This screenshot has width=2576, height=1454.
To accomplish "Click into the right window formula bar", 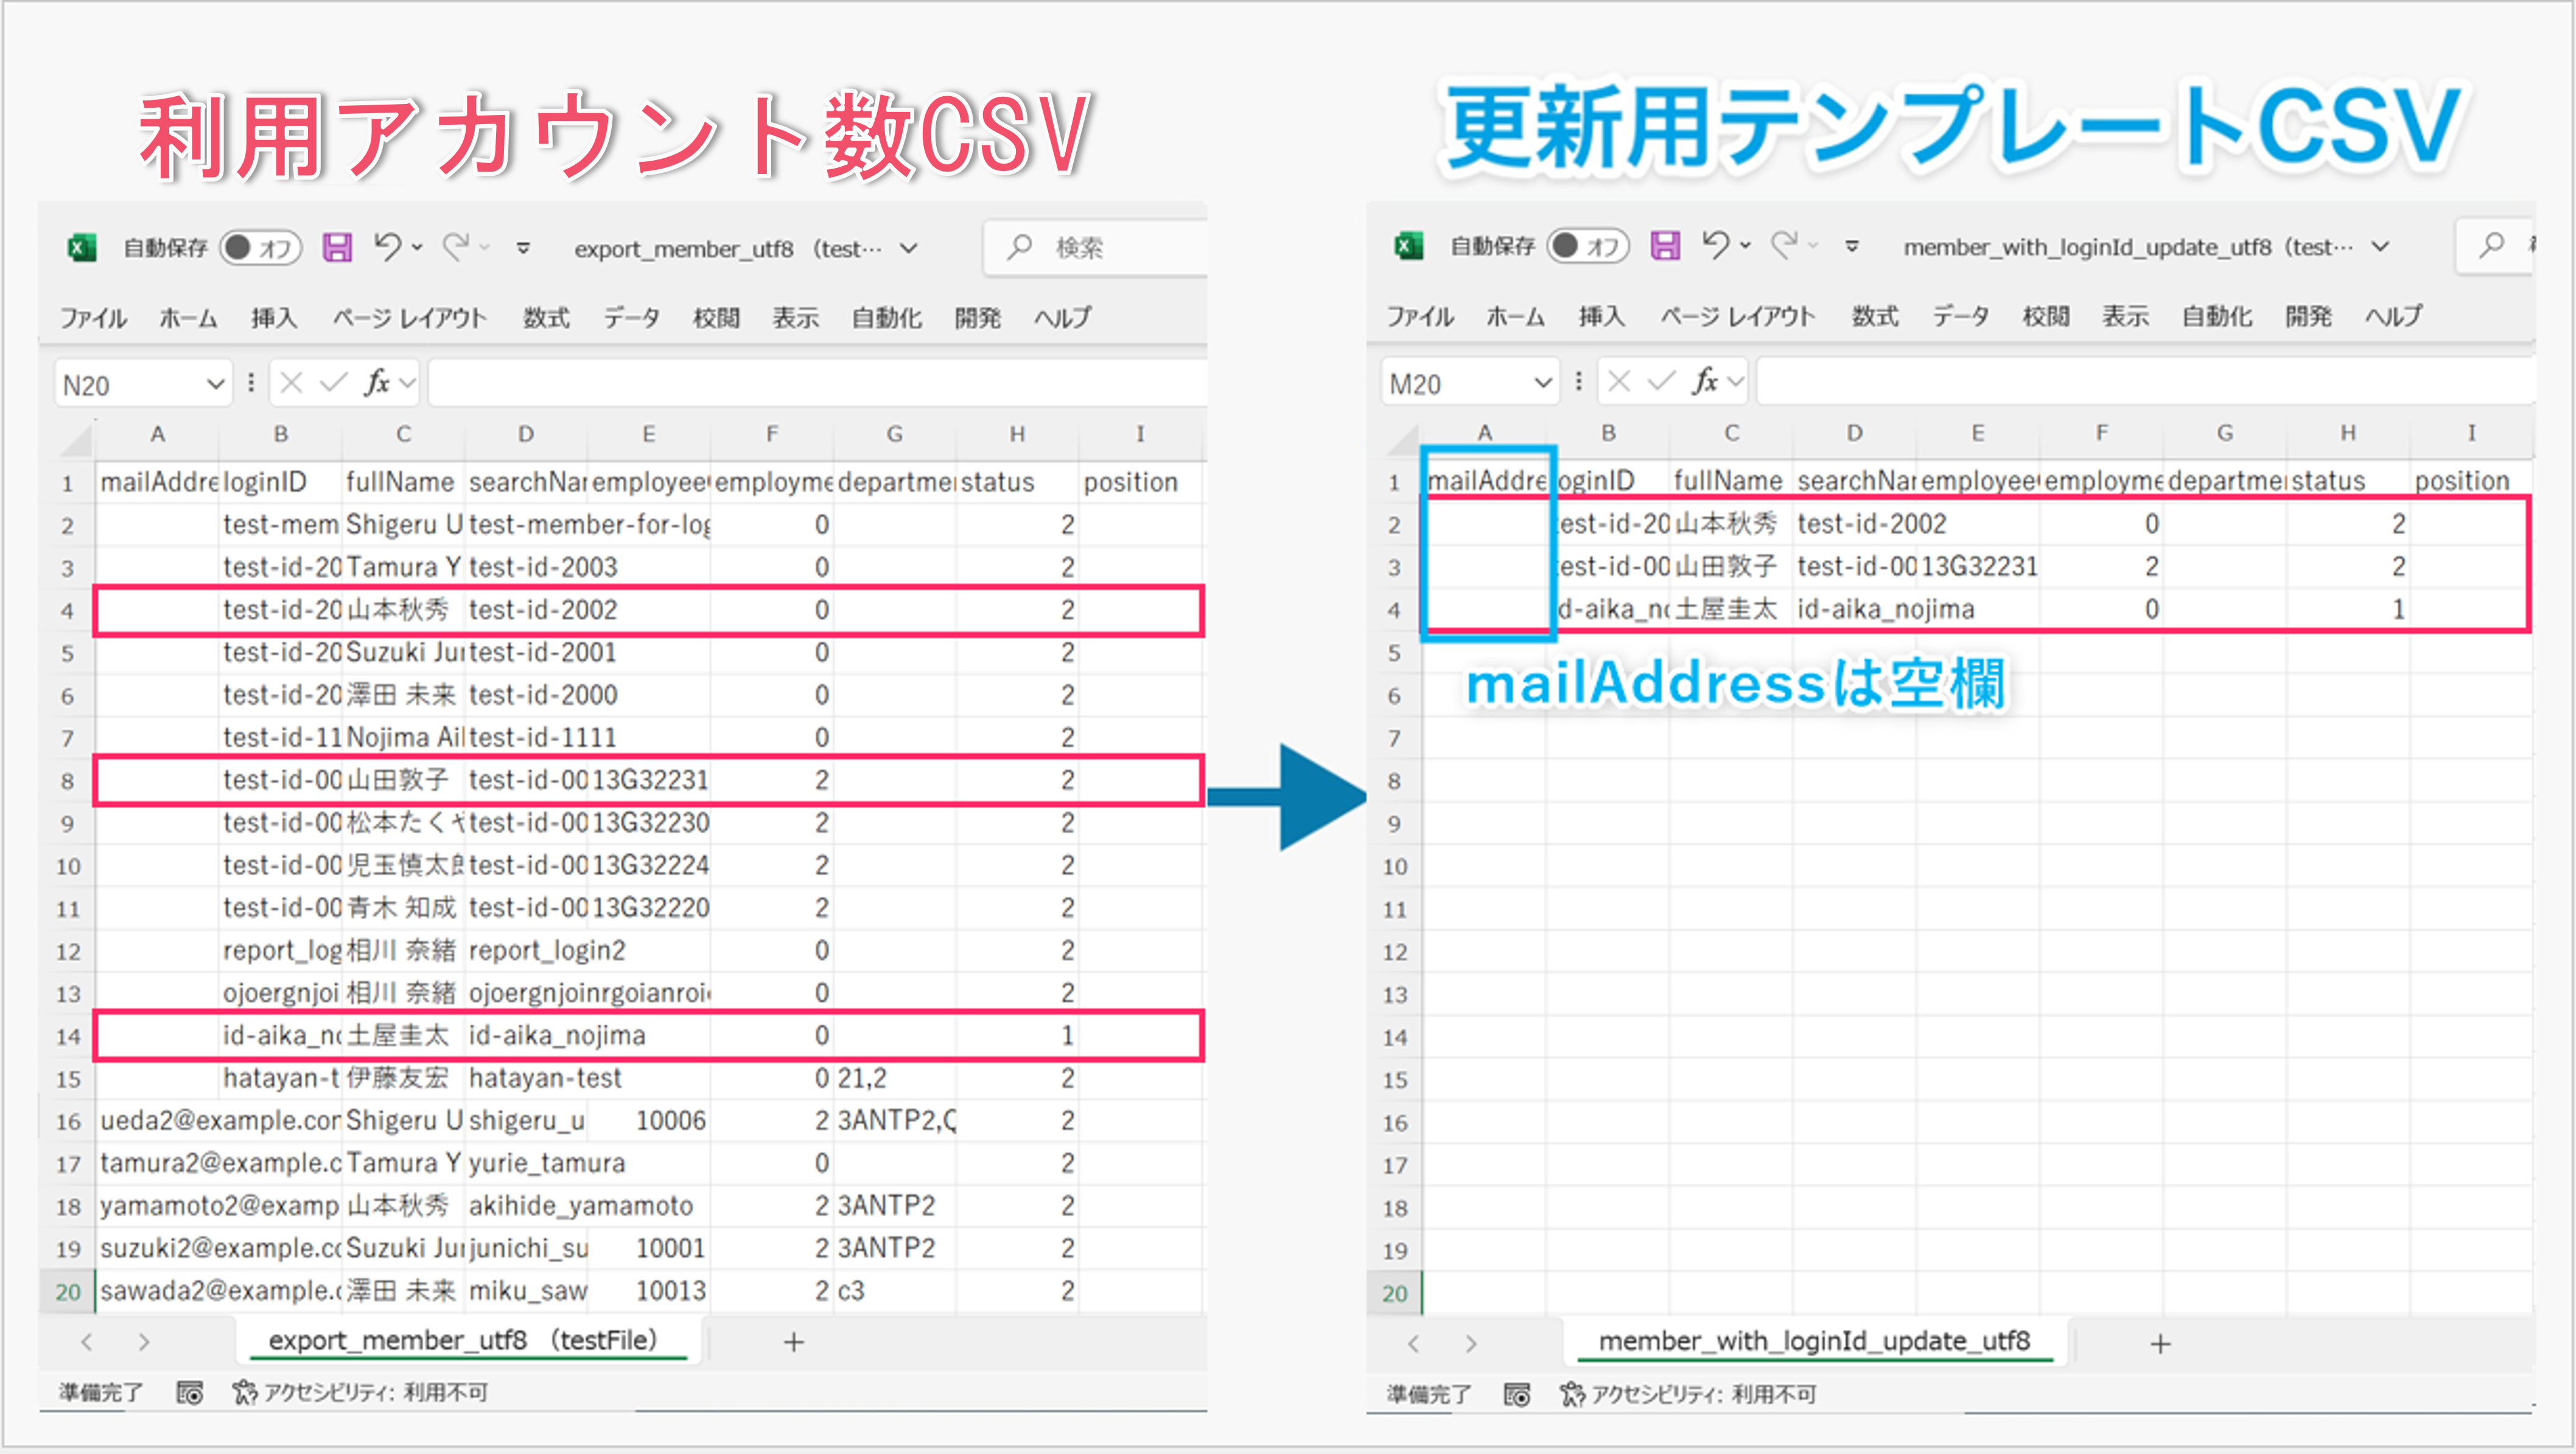I will pyautogui.click(x=2145, y=381).
